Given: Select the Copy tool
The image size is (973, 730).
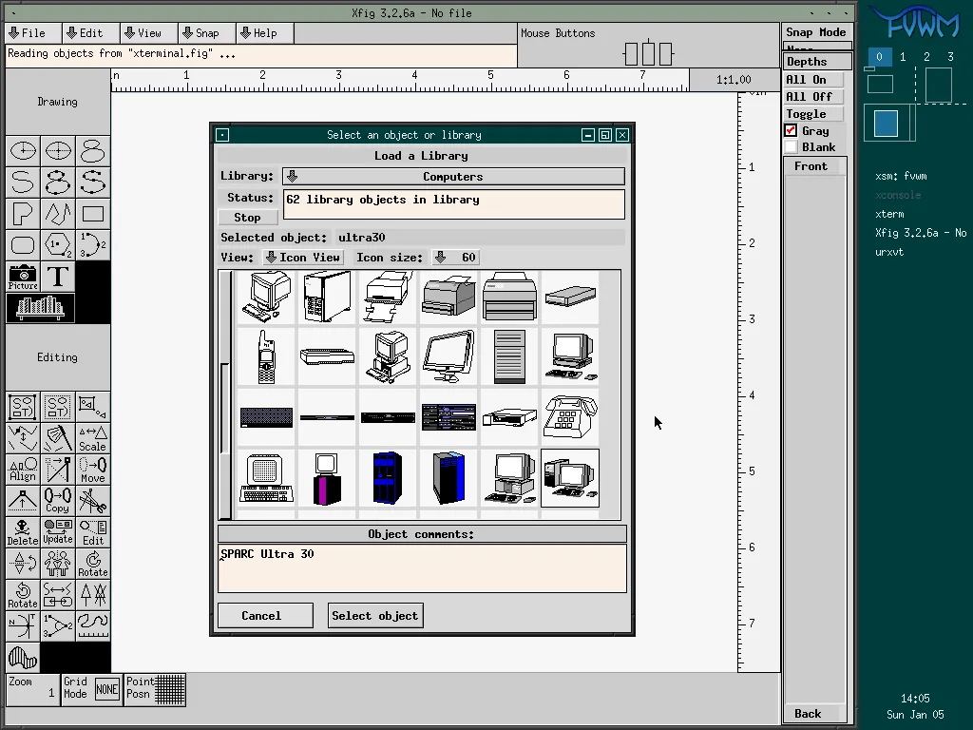Looking at the screenshot, I should 56,501.
